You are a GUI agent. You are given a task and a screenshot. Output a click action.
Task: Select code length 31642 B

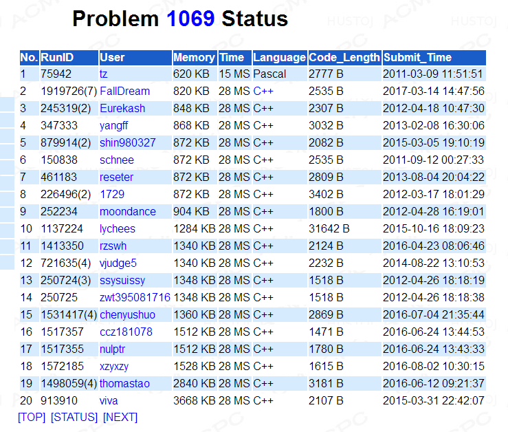click(344, 228)
